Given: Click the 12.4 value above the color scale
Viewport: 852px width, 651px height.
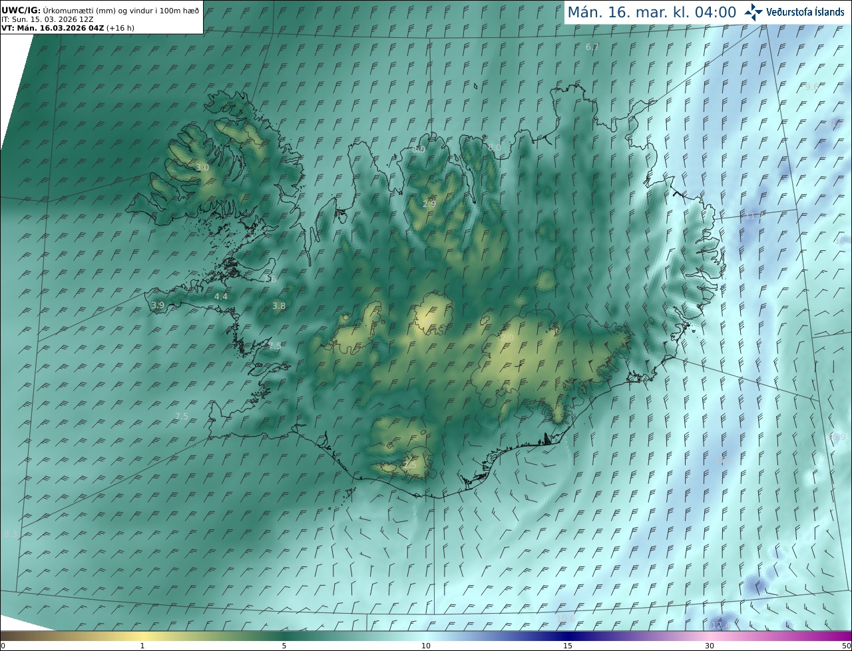Looking at the screenshot, I should [x=721, y=626].
